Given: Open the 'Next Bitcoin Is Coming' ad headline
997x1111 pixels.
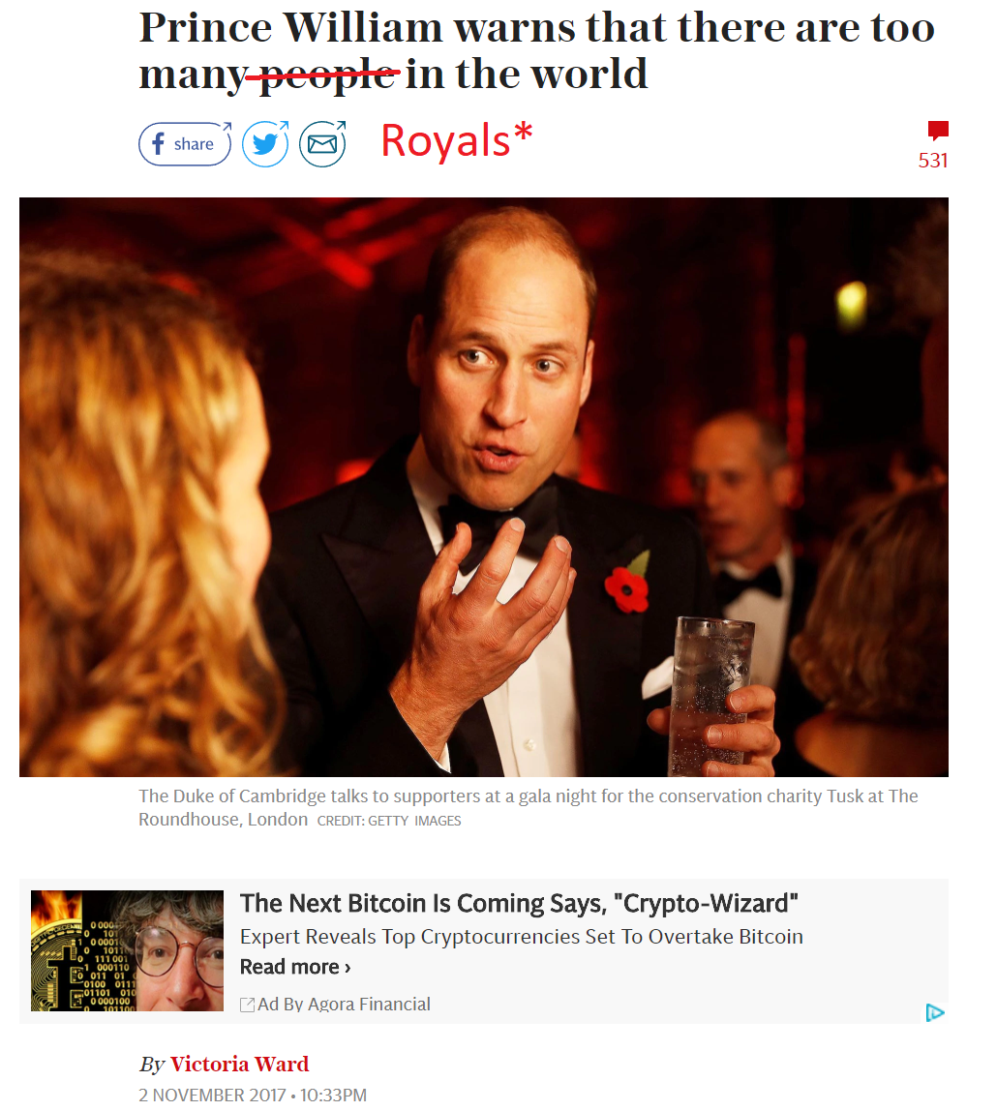Looking at the screenshot, I should (519, 903).
